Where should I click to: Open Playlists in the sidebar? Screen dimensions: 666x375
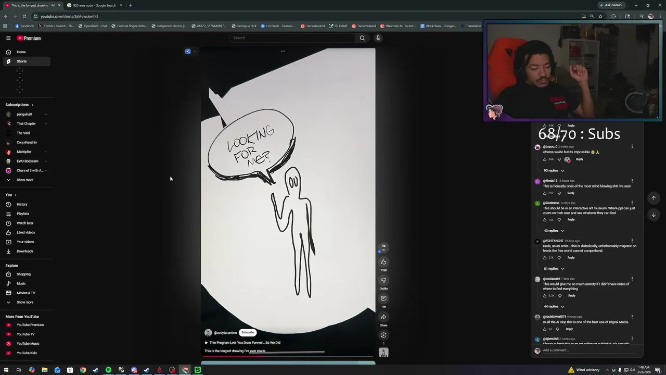click(x=25, y=214)
